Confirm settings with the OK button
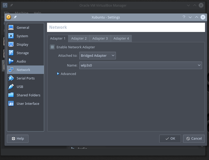This screenshot has width=209, height=160. (x=170, y=139)
